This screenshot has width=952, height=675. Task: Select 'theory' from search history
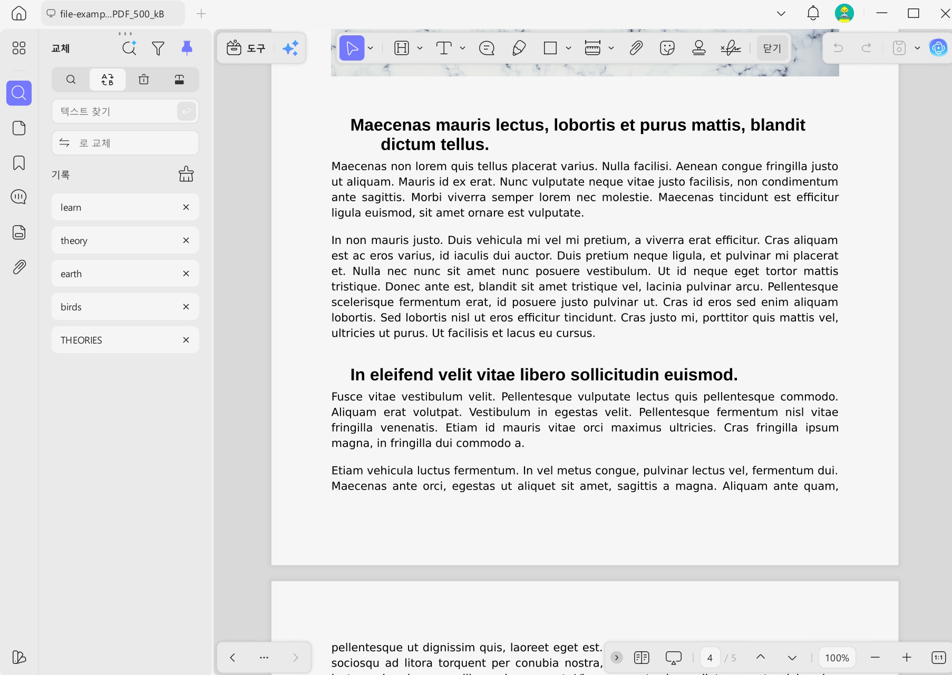click(125, 240)
